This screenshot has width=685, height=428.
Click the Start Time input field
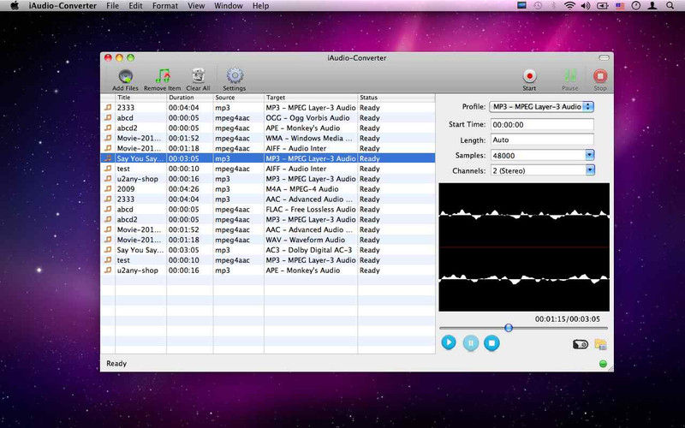coord(542,124)
